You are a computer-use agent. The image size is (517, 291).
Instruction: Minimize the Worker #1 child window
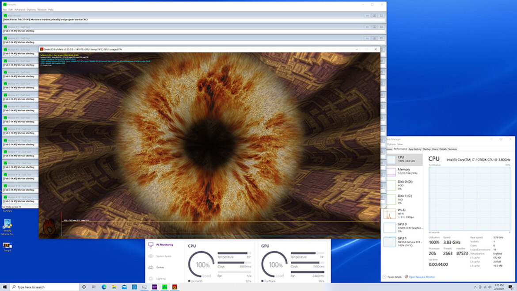click(x=367, y=27)
